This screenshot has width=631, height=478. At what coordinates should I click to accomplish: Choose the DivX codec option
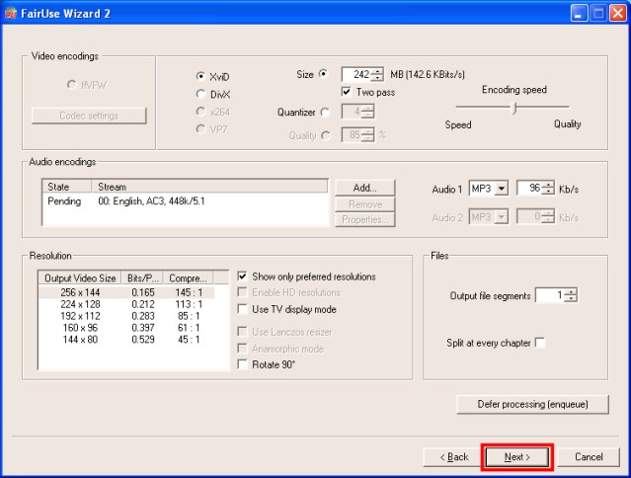(x=201, y=94)
